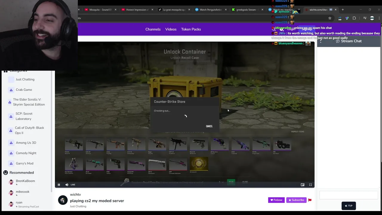Click the Subscribe button

point(296,200)
